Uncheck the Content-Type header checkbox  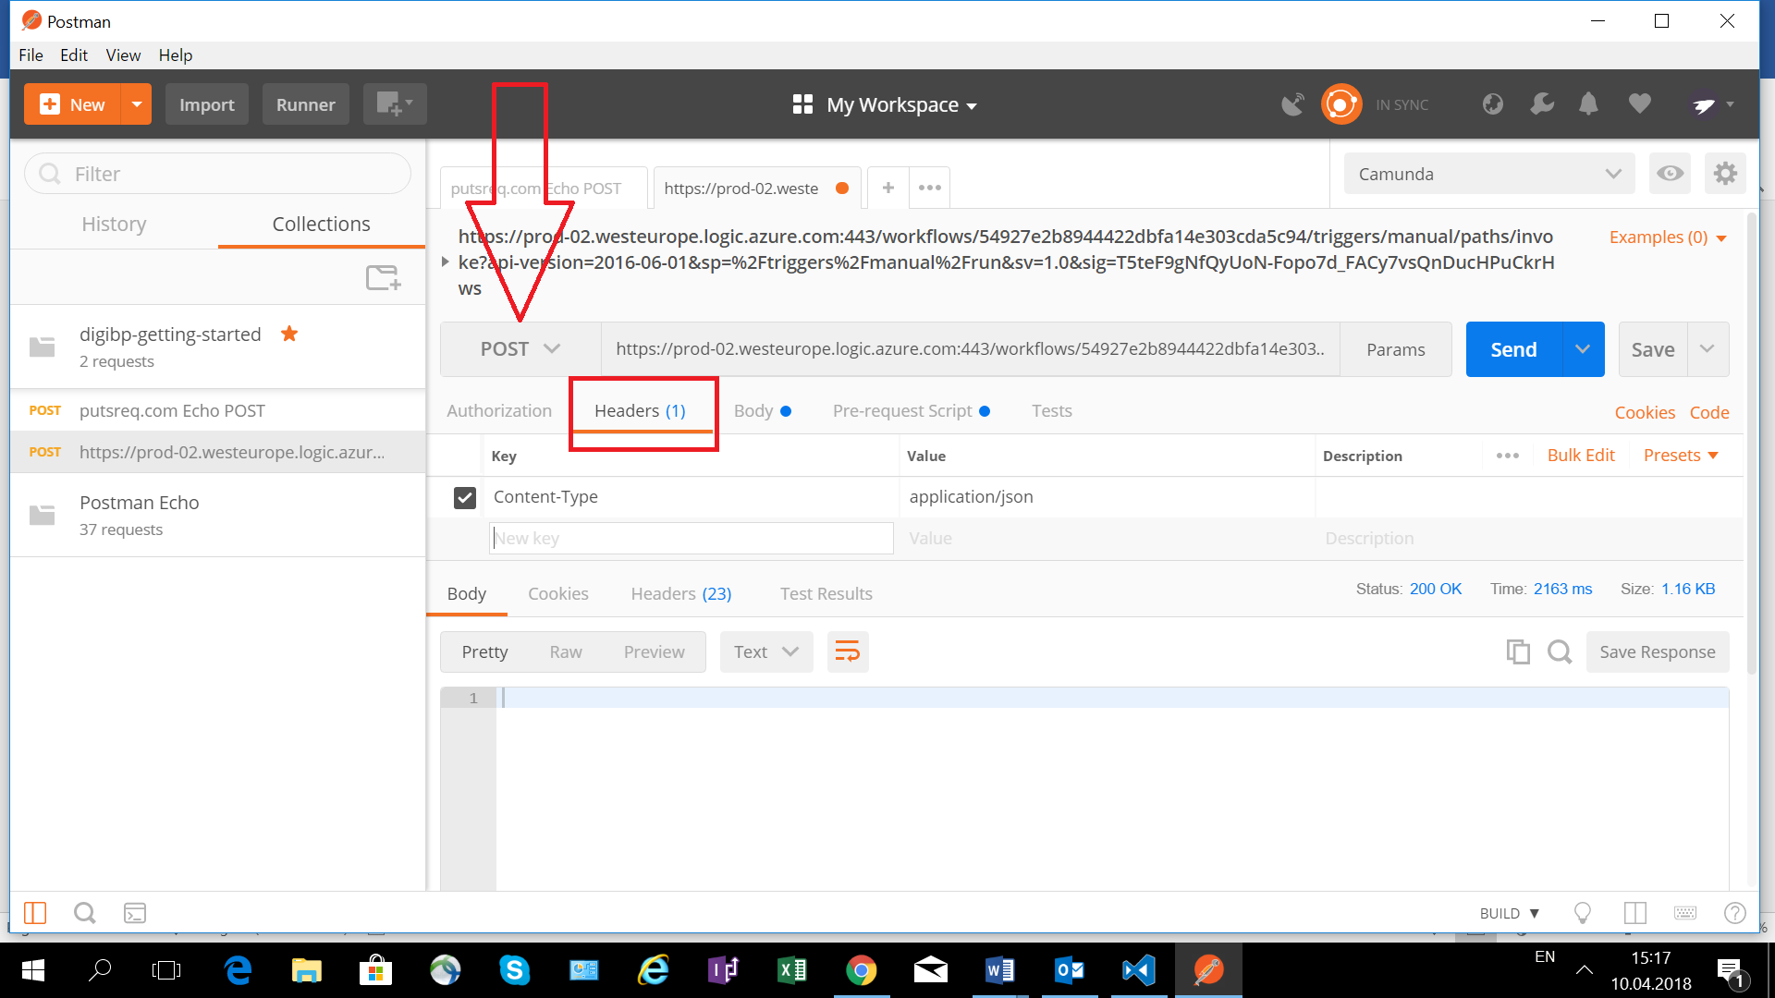(x=465, y=498)
